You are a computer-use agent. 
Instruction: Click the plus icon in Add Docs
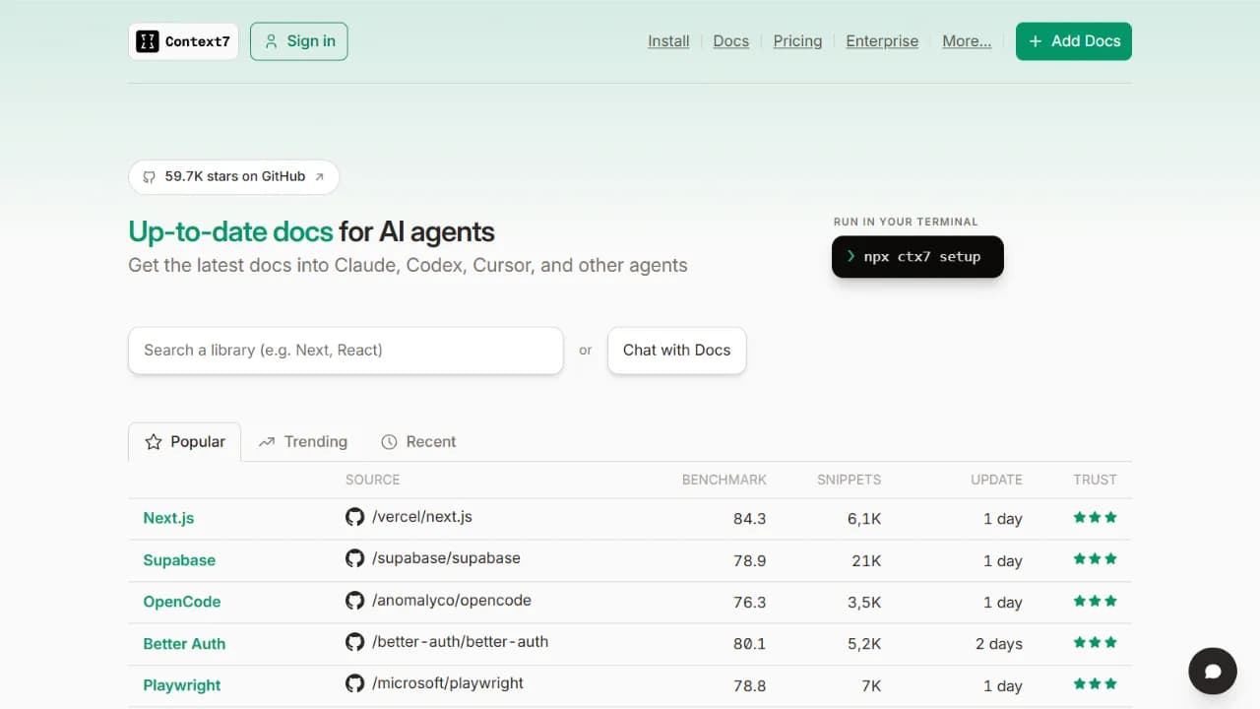(1035, 41)
